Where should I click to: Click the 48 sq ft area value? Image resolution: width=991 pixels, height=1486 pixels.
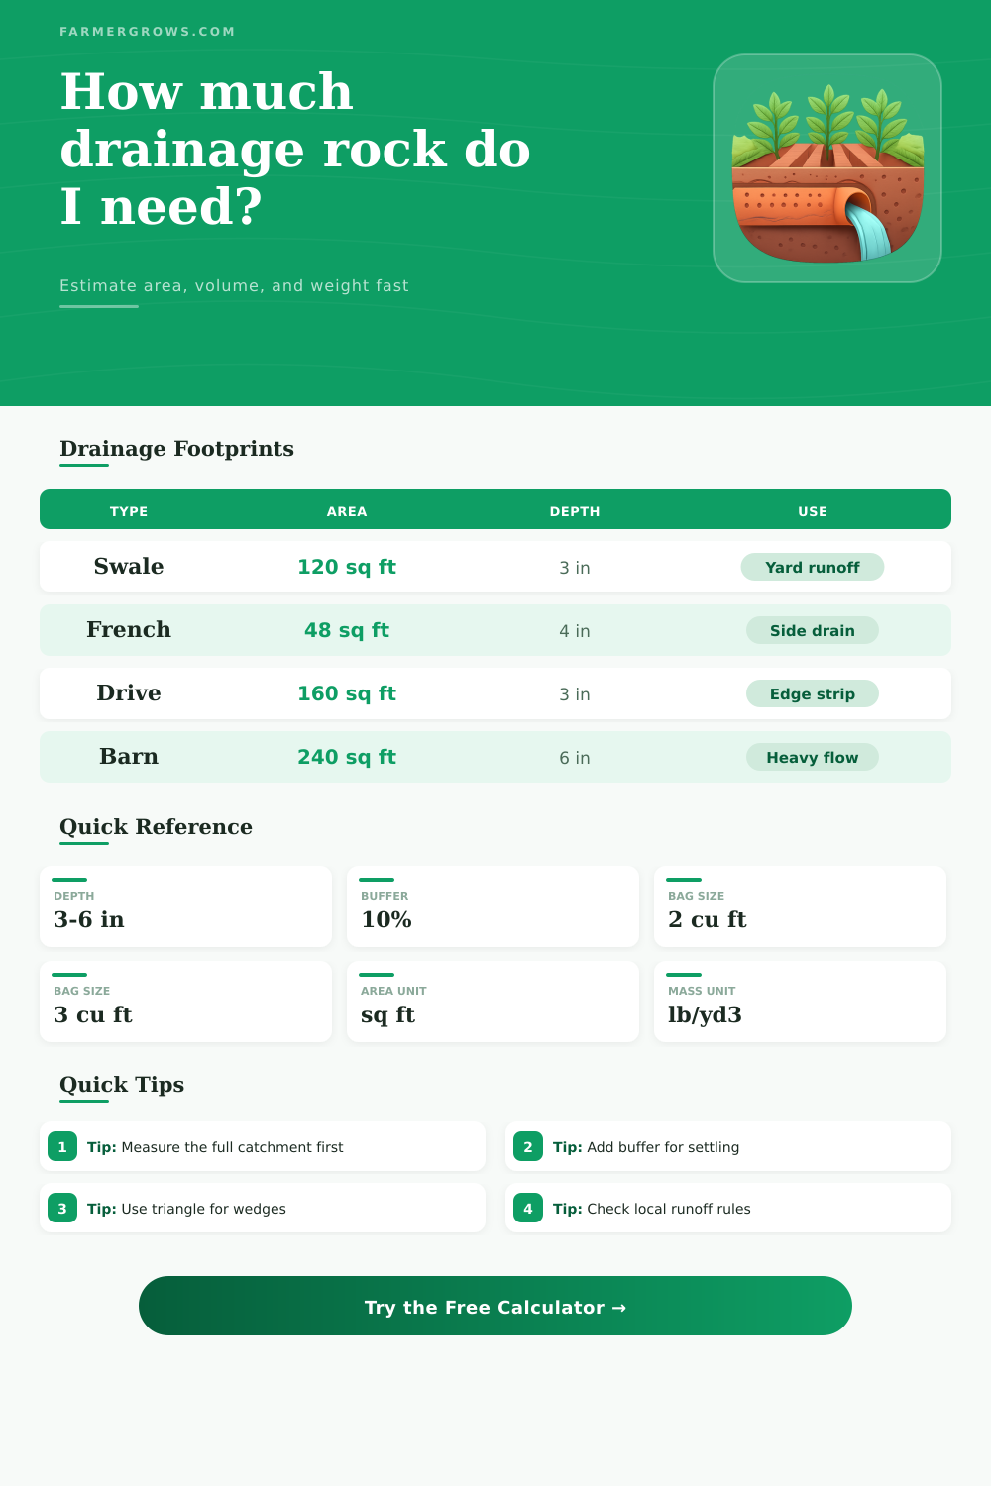click(x=347, y=630)
